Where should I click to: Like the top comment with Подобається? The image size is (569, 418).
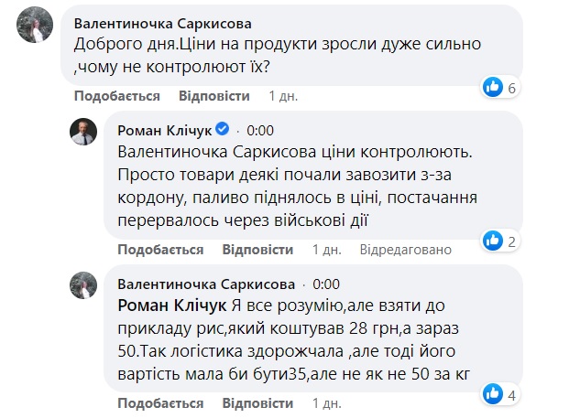117,96
